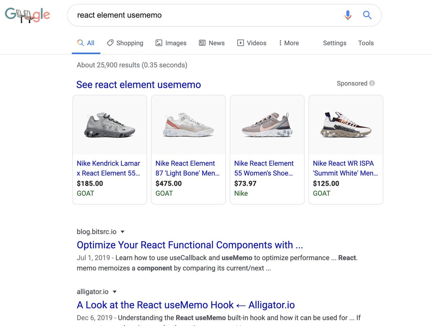
Task: Click the blue magnifier search button
Action: [x=367, y=15]
